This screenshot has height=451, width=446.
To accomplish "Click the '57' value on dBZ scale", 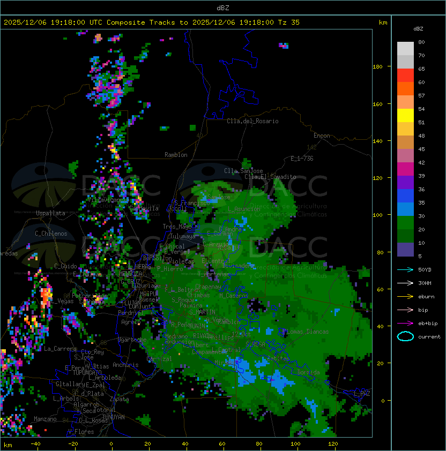I will pyautogui.click(x=421, y=95).
